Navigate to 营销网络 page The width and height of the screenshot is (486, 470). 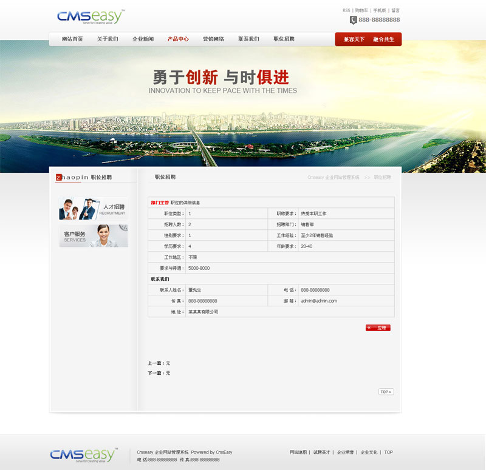point(213,39)
